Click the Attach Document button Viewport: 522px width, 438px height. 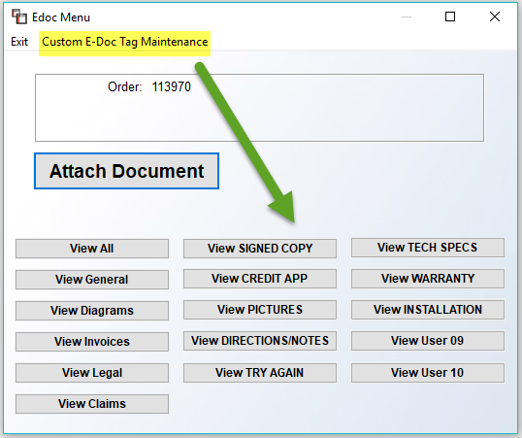pyautogui.click(x=126, y=171)
